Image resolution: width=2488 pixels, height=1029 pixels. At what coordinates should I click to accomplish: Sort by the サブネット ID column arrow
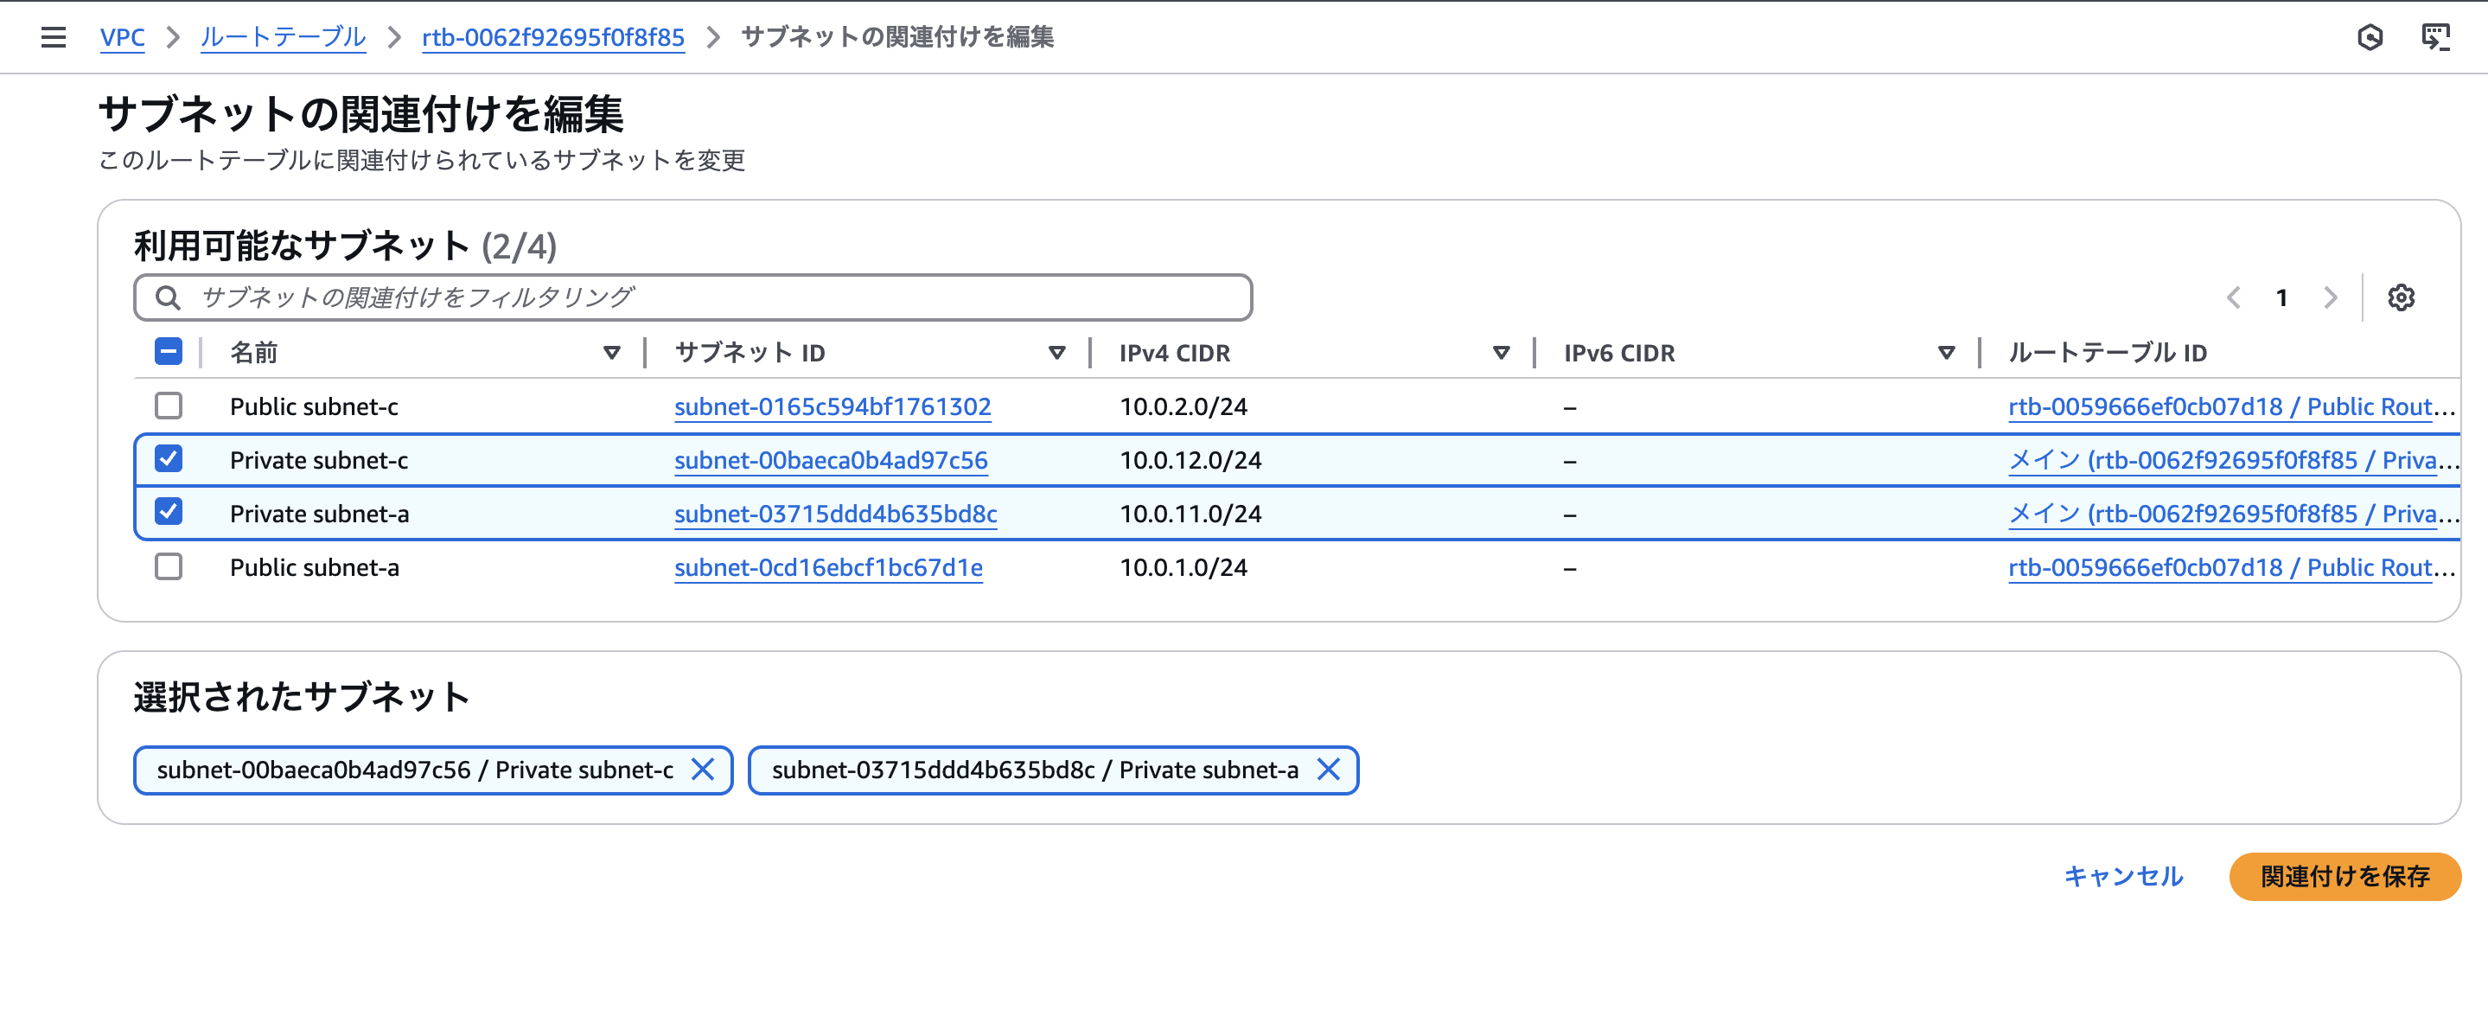pos(1056,353)
